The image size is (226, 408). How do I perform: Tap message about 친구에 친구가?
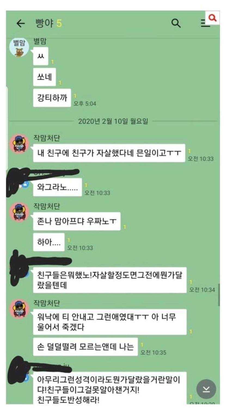(x=109, y=153)
